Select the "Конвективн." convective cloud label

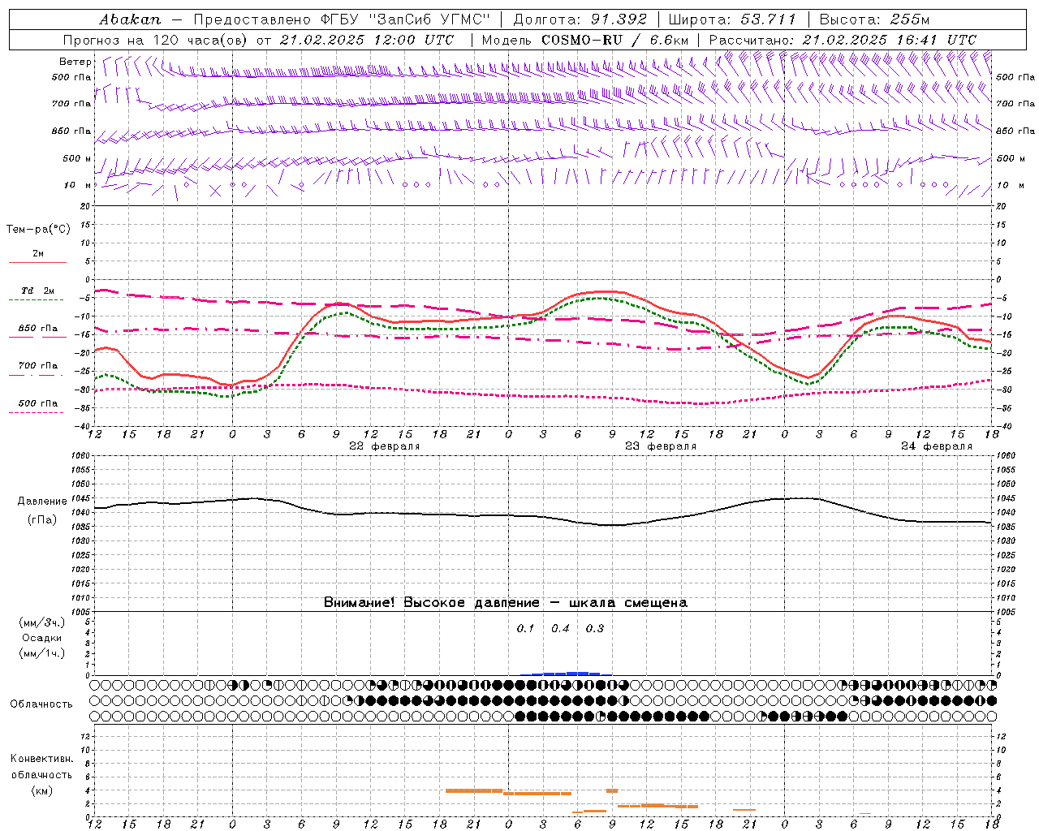[x=41, y=759]
